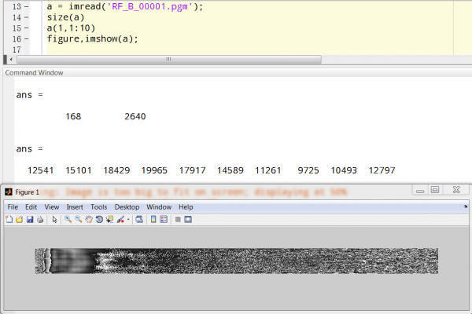The height and width of the screenshot is (314, 472).
Task: Click the value 18429 in output
Action: point(116,170)
